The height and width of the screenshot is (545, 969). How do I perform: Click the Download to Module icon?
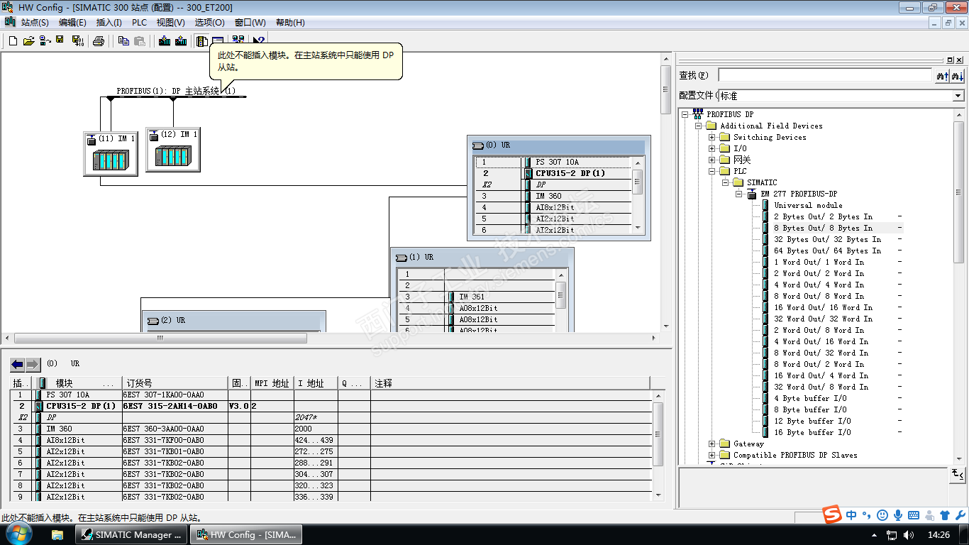click(165, 41)
